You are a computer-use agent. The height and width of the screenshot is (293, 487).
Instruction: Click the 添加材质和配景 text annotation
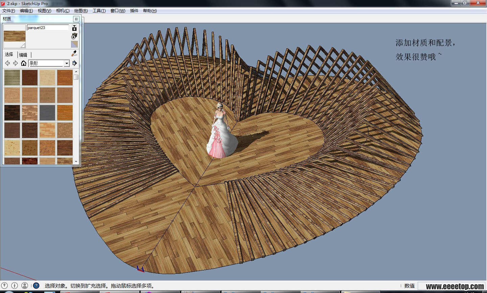(425, 43)
